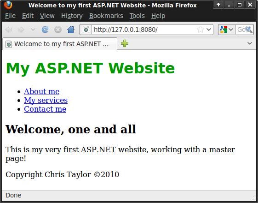The width and height of the screenshot is (258, 203).
Task: Close the Firefox window
Action: tap(250, 5)
